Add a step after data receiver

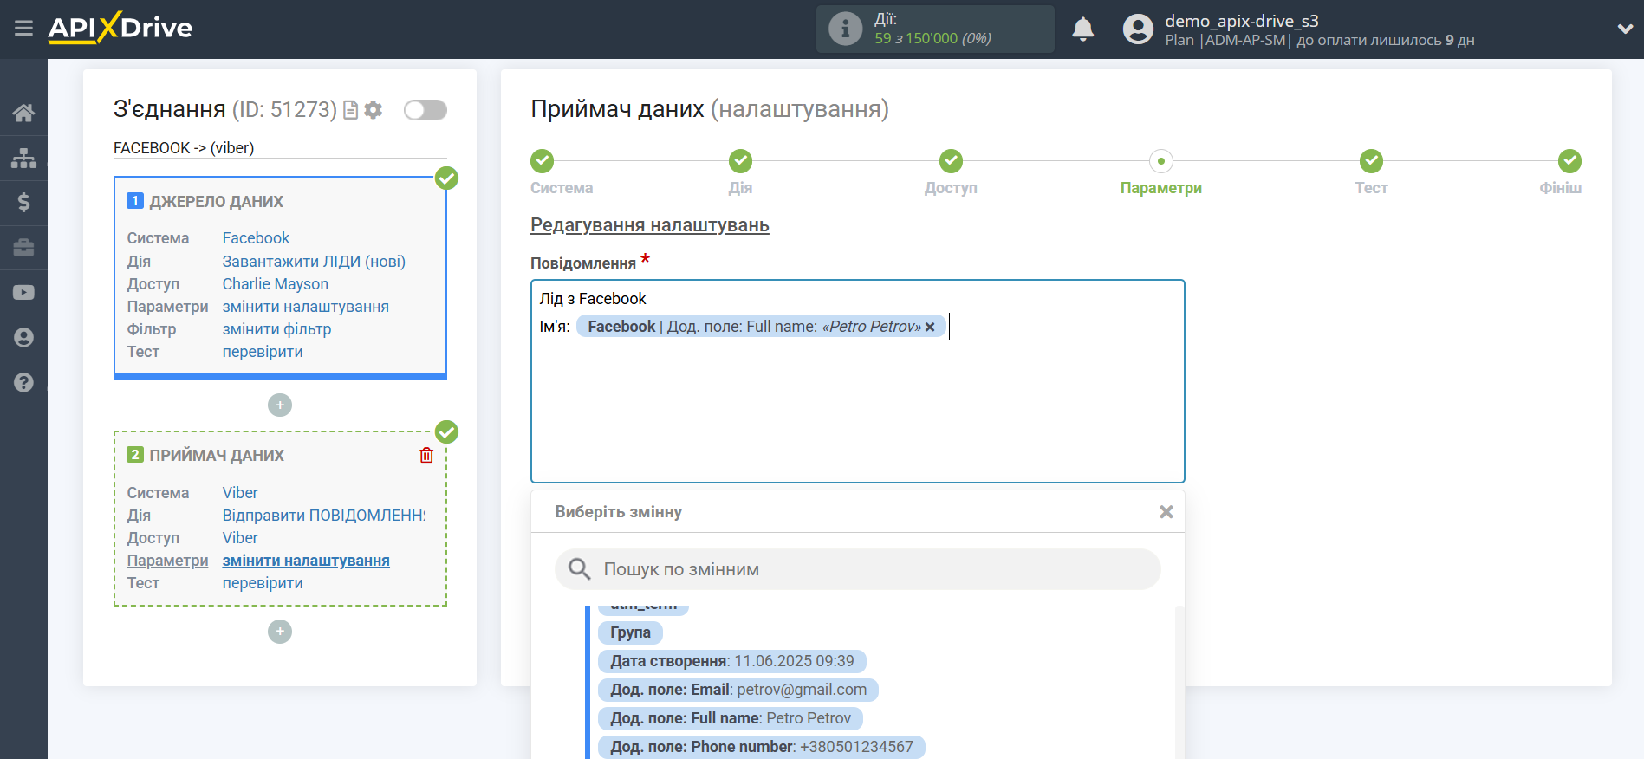point(280,632)
